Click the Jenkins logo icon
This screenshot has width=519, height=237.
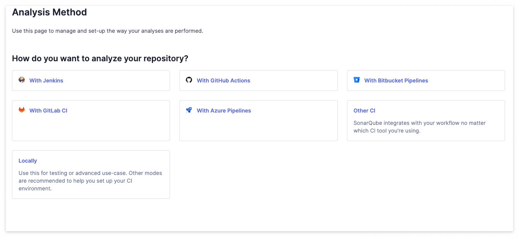point(22,80)
